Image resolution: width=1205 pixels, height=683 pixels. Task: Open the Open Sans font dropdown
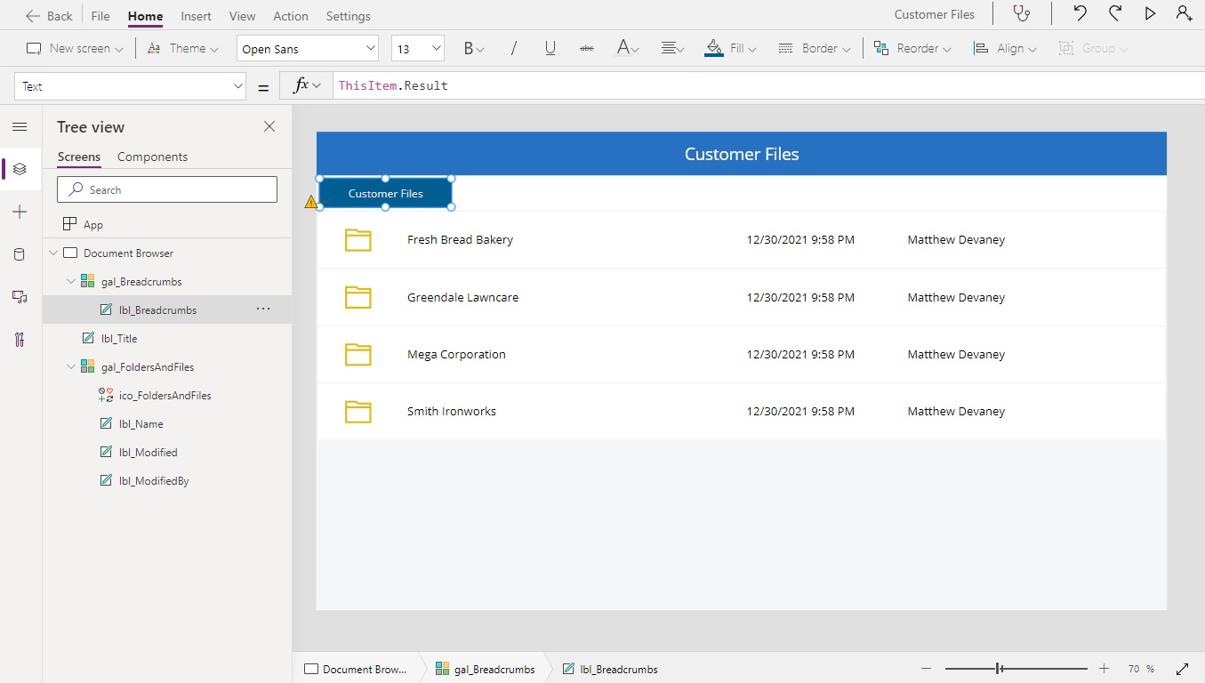tap(307, 49)
